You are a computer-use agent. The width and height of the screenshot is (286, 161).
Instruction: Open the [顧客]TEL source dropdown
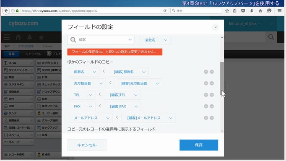(122, 95)
